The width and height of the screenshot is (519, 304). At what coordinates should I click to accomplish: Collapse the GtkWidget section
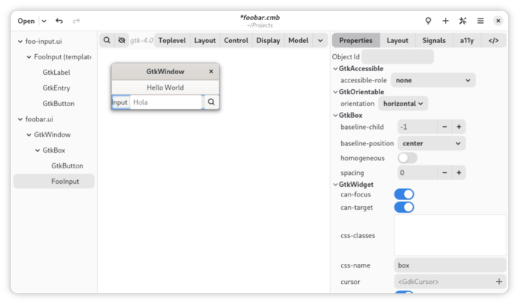click(335, 185)
